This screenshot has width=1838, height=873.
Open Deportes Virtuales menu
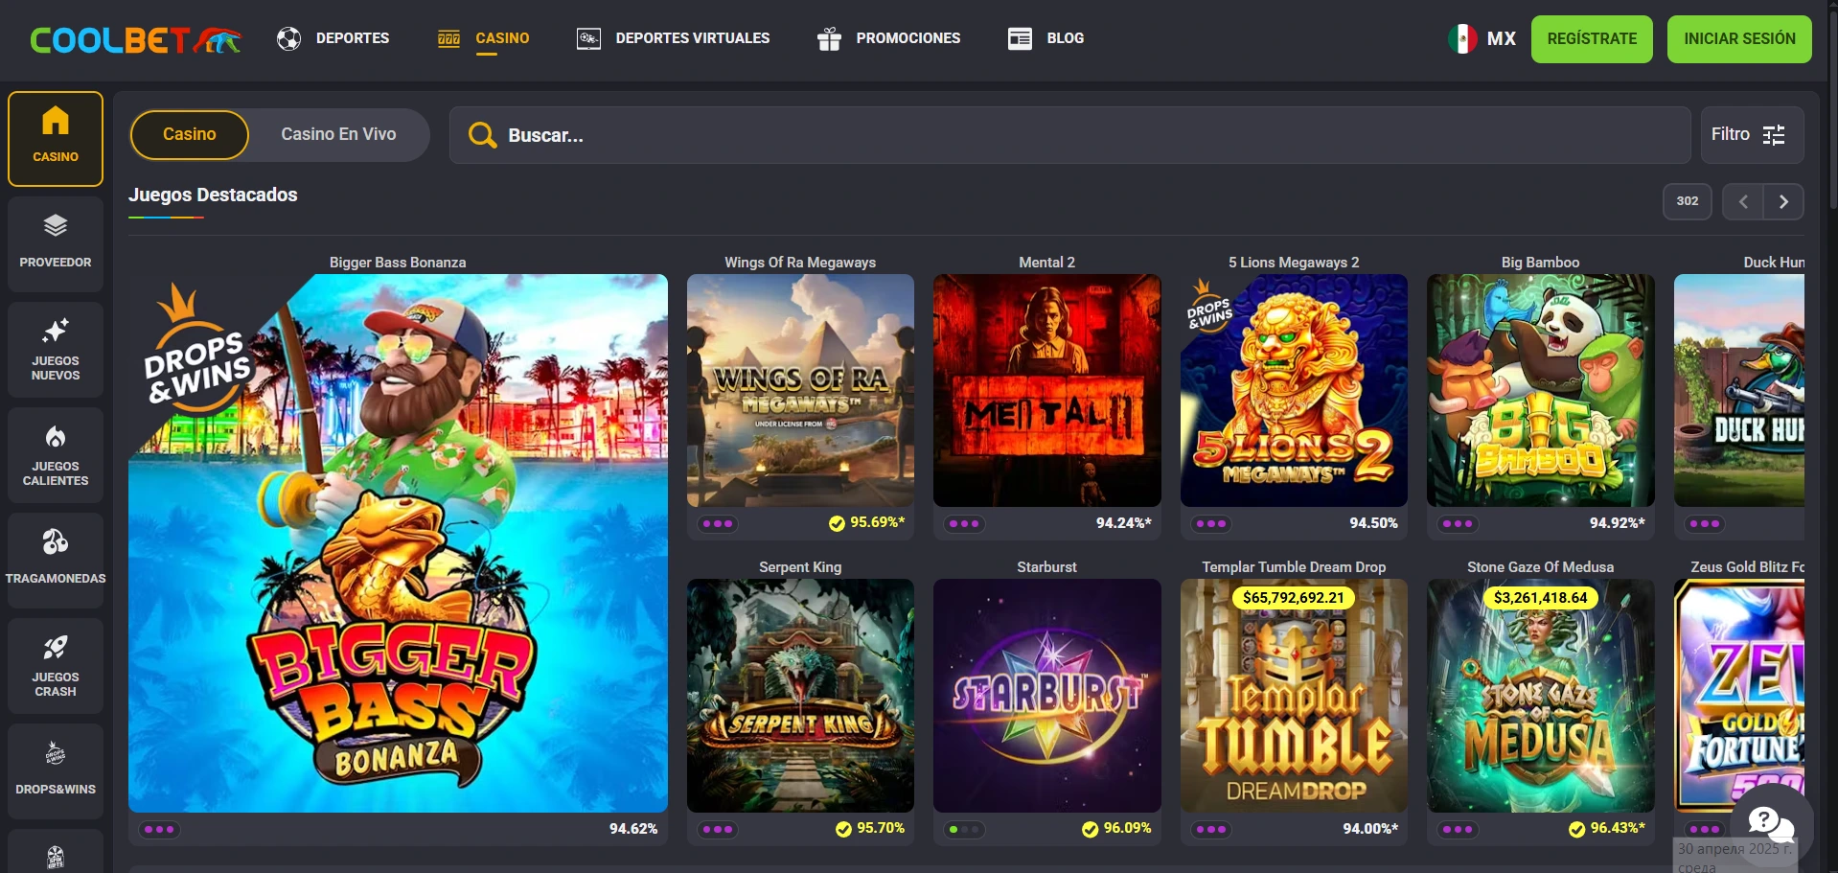point(673,38)
